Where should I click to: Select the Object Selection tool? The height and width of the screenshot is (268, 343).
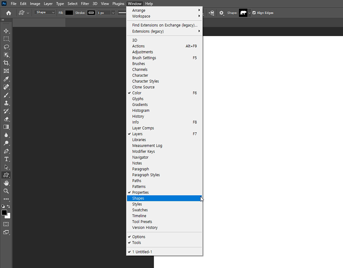6,55
